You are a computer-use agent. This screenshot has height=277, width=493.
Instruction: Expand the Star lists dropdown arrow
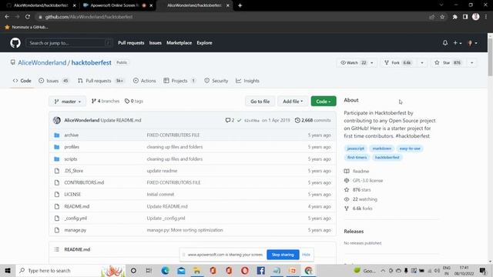tap(471, 63)
